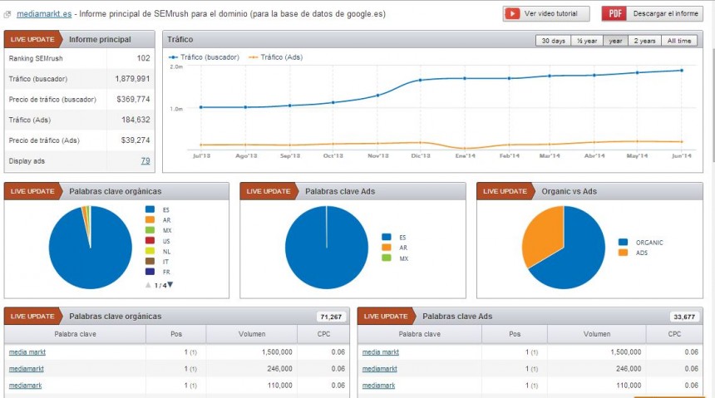Click LIVE UPDATE badge on Organic vs Ads panel
The image size is (715, 398).
pos(505,191)
